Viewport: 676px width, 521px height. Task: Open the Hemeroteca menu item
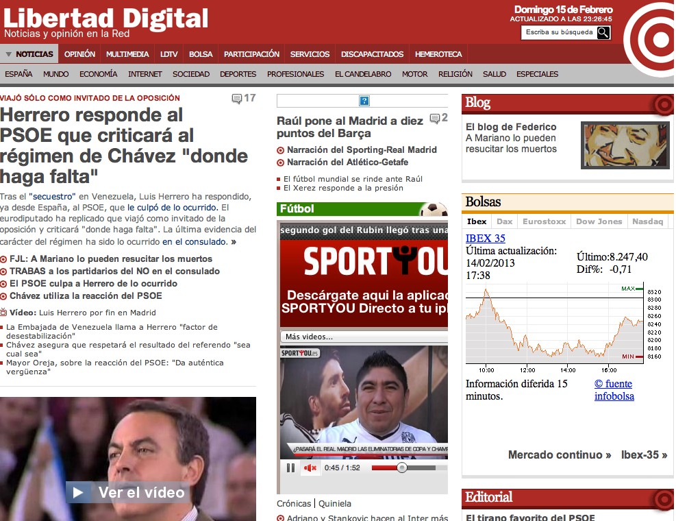click(x=438, y=54)
